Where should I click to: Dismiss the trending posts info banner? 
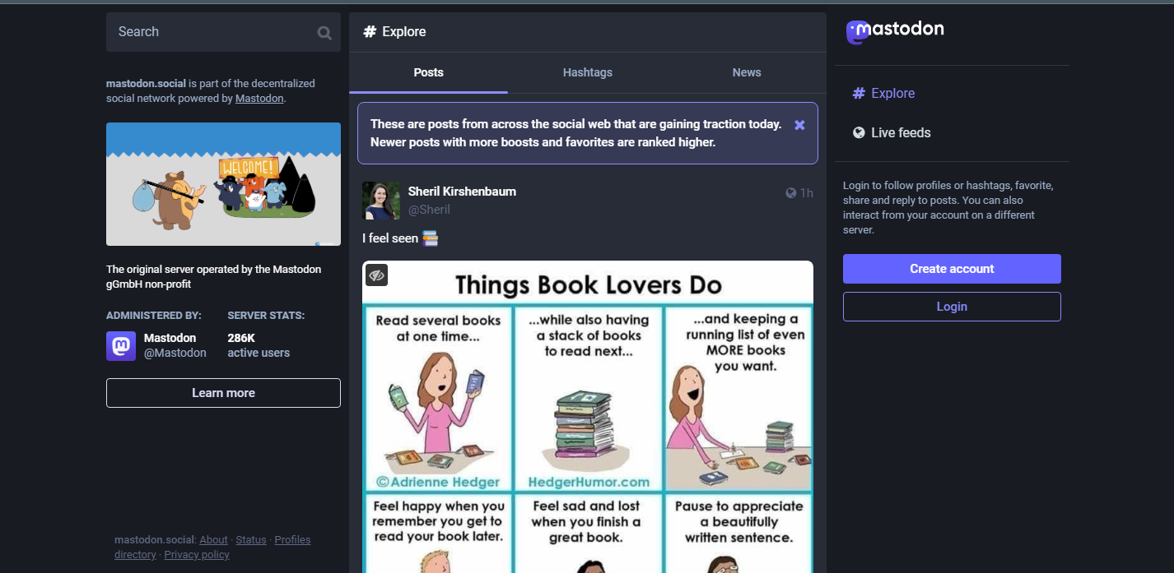(x=799, y=125)
